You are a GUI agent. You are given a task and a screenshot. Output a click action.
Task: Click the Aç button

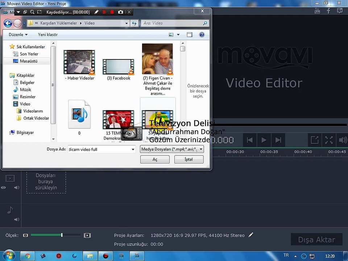[x=155, y=159]
